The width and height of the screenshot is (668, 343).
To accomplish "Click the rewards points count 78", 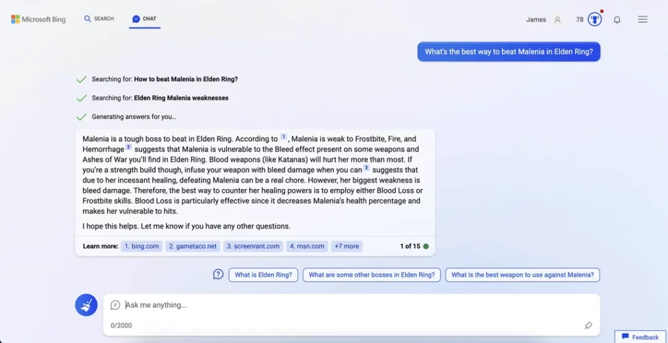I will [x=579, y=20].
